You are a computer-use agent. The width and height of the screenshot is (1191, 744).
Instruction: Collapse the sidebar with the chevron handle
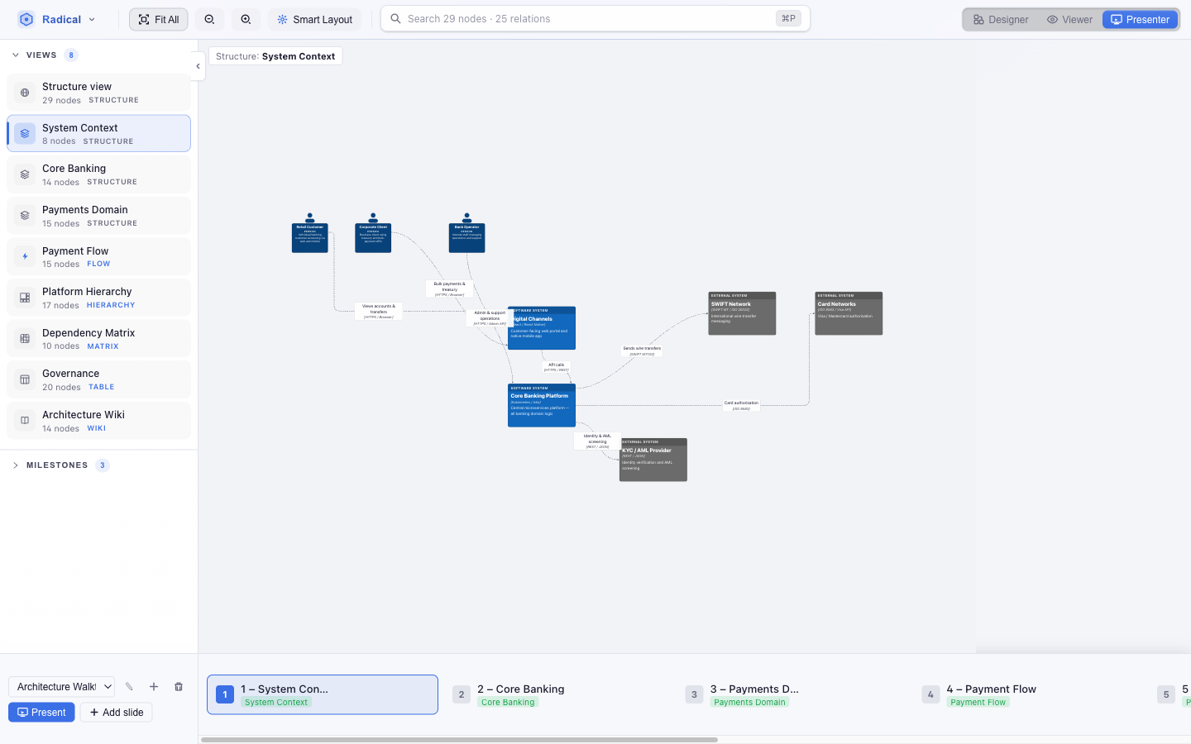(x=198, y=66)
